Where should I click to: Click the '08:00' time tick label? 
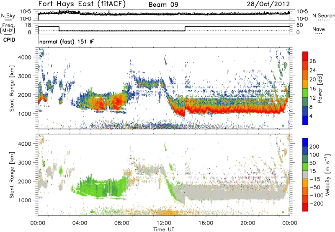[x=122, y=223]
